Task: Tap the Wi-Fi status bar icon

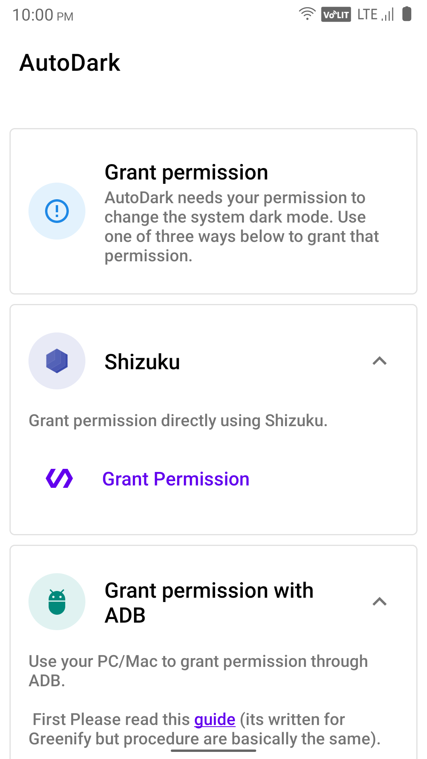Action: coord(307,14)
